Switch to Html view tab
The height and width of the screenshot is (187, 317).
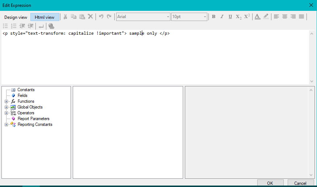[x=45, y=17]
